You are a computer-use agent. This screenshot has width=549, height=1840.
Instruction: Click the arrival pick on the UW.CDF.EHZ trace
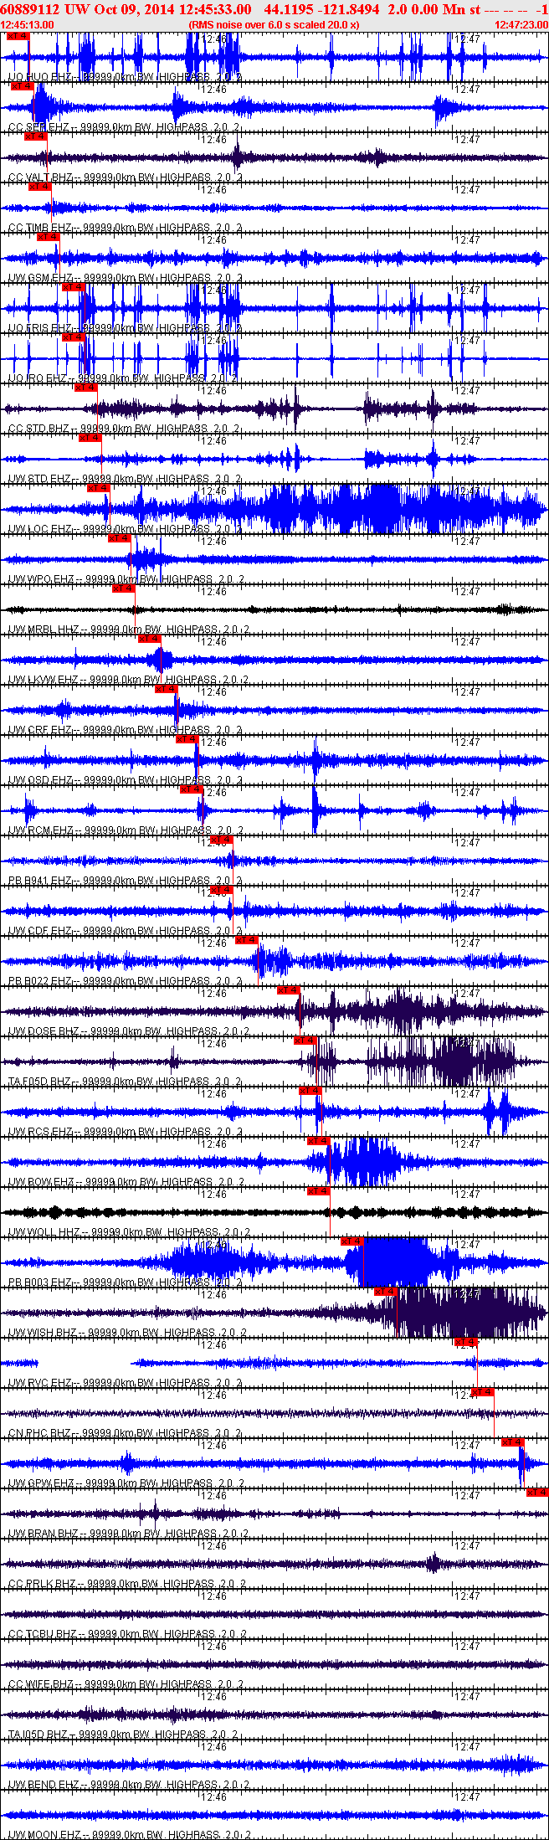(222, 890)
